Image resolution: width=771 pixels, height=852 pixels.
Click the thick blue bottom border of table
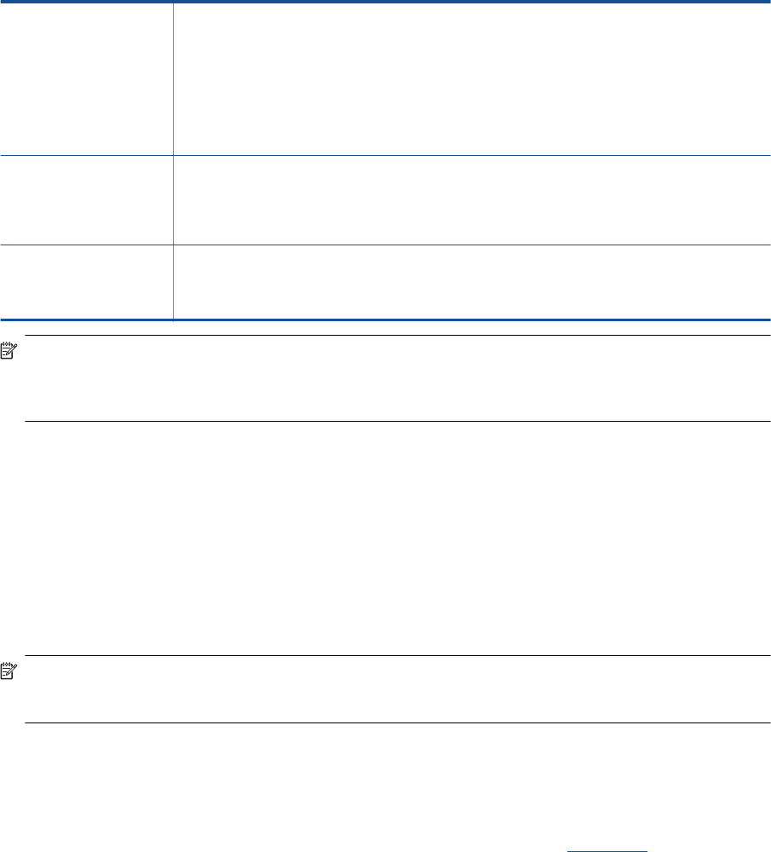tap(385, 320)
